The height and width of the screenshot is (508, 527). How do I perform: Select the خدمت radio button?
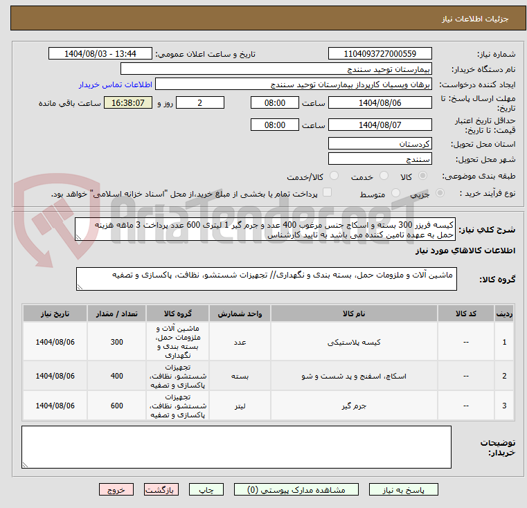pyautogui.click(x=384, y=175)
